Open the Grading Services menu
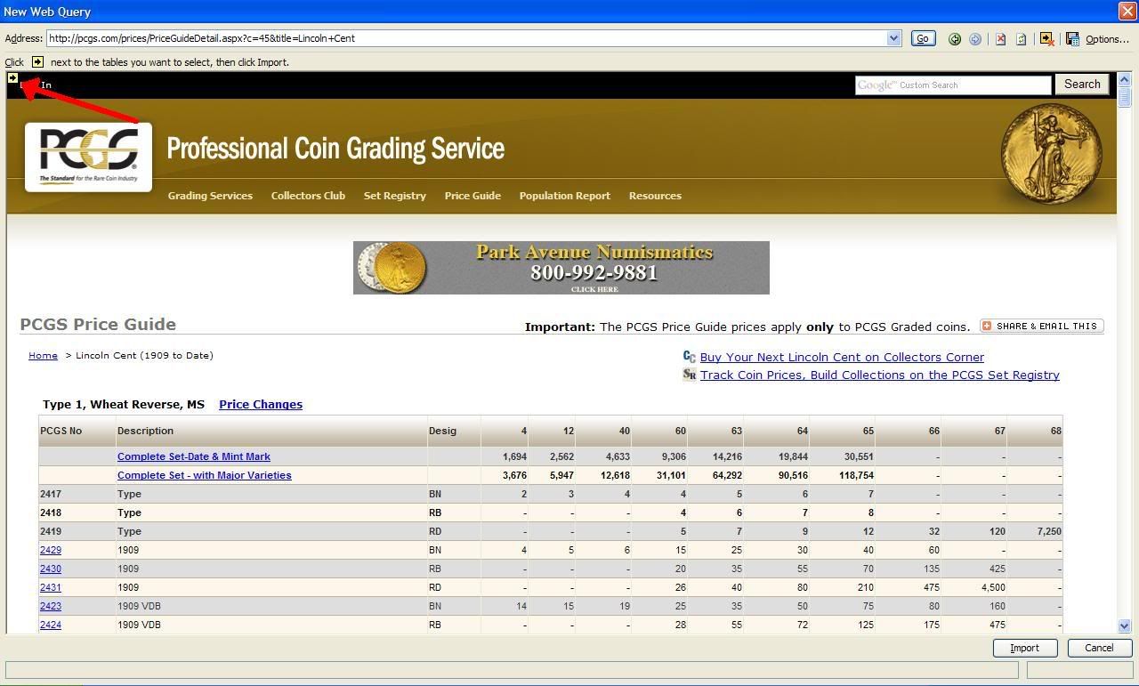 [x=210, y=196]
